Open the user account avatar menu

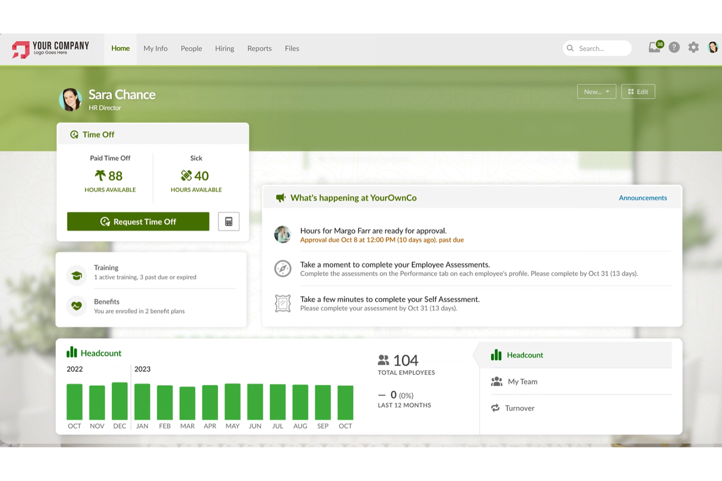[713, 48]
